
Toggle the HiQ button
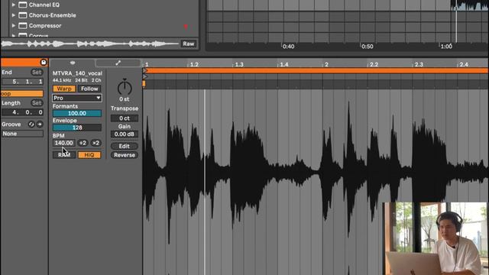(89, 155)
